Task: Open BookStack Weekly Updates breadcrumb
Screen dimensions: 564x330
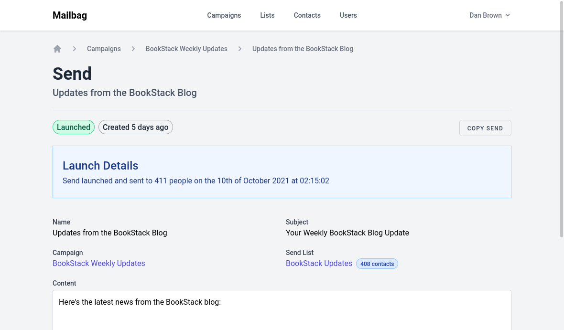Action: [x=186, y=49]
